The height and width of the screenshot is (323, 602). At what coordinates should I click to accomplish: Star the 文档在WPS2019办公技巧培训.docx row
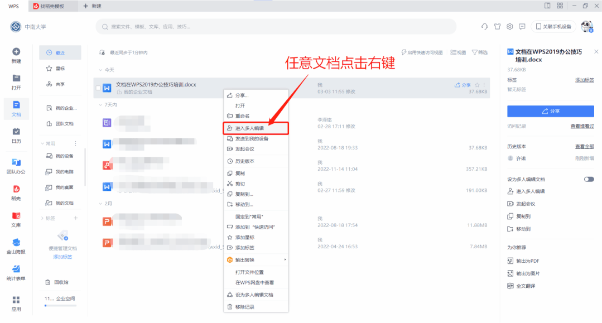point(477,85)
